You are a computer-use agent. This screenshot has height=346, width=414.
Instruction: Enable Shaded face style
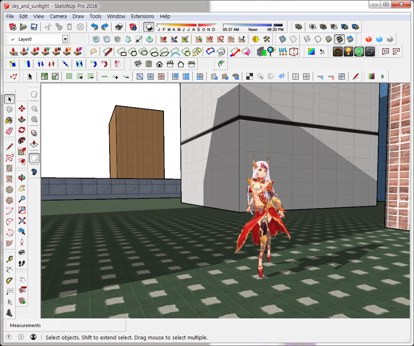pos(328,40)
